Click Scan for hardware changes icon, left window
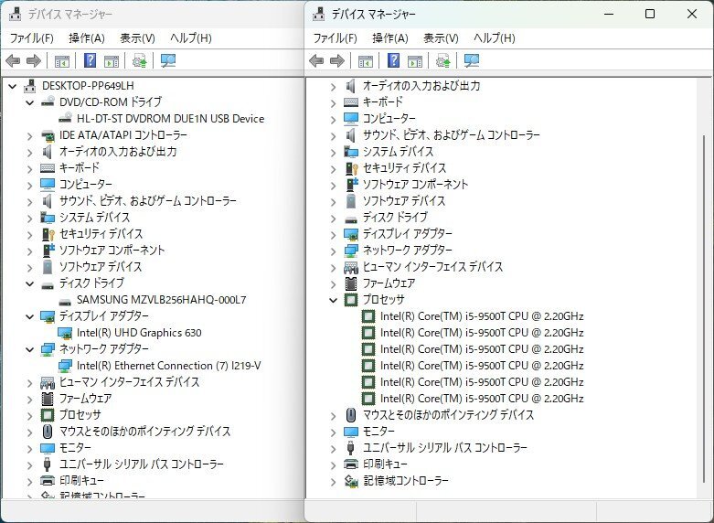This screenshot has width=714, height=523. click(168, 60)
